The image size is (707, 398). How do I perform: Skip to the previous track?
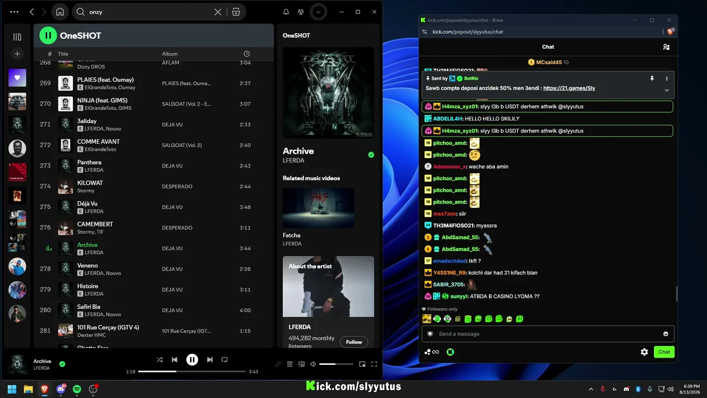175,360
